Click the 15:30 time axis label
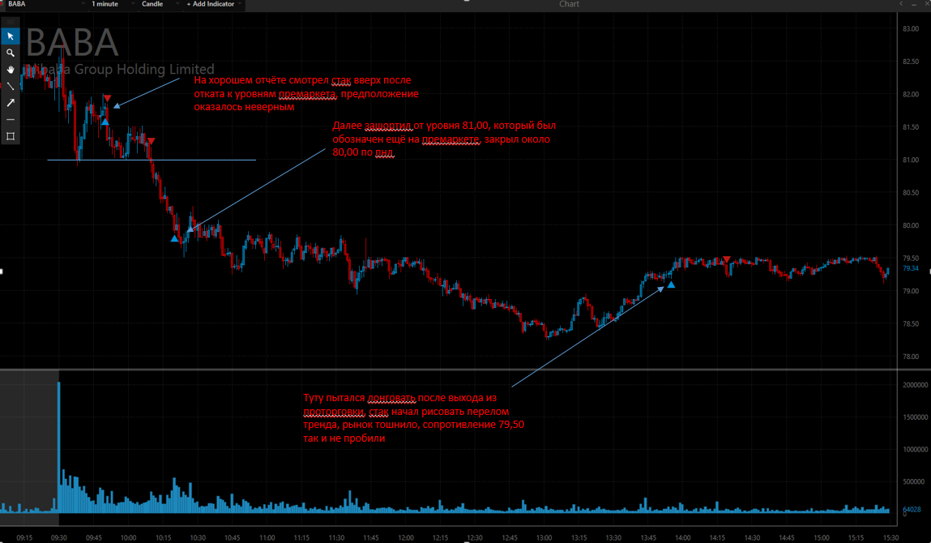Image resolution: width=931 pixels, height=543 pixels. pos(890,537)
